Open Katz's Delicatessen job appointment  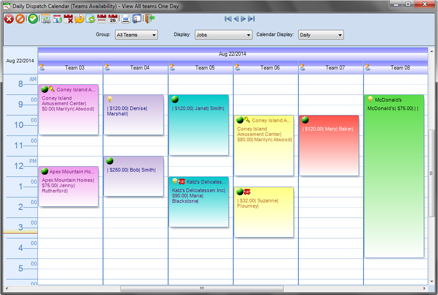point(198,202)
